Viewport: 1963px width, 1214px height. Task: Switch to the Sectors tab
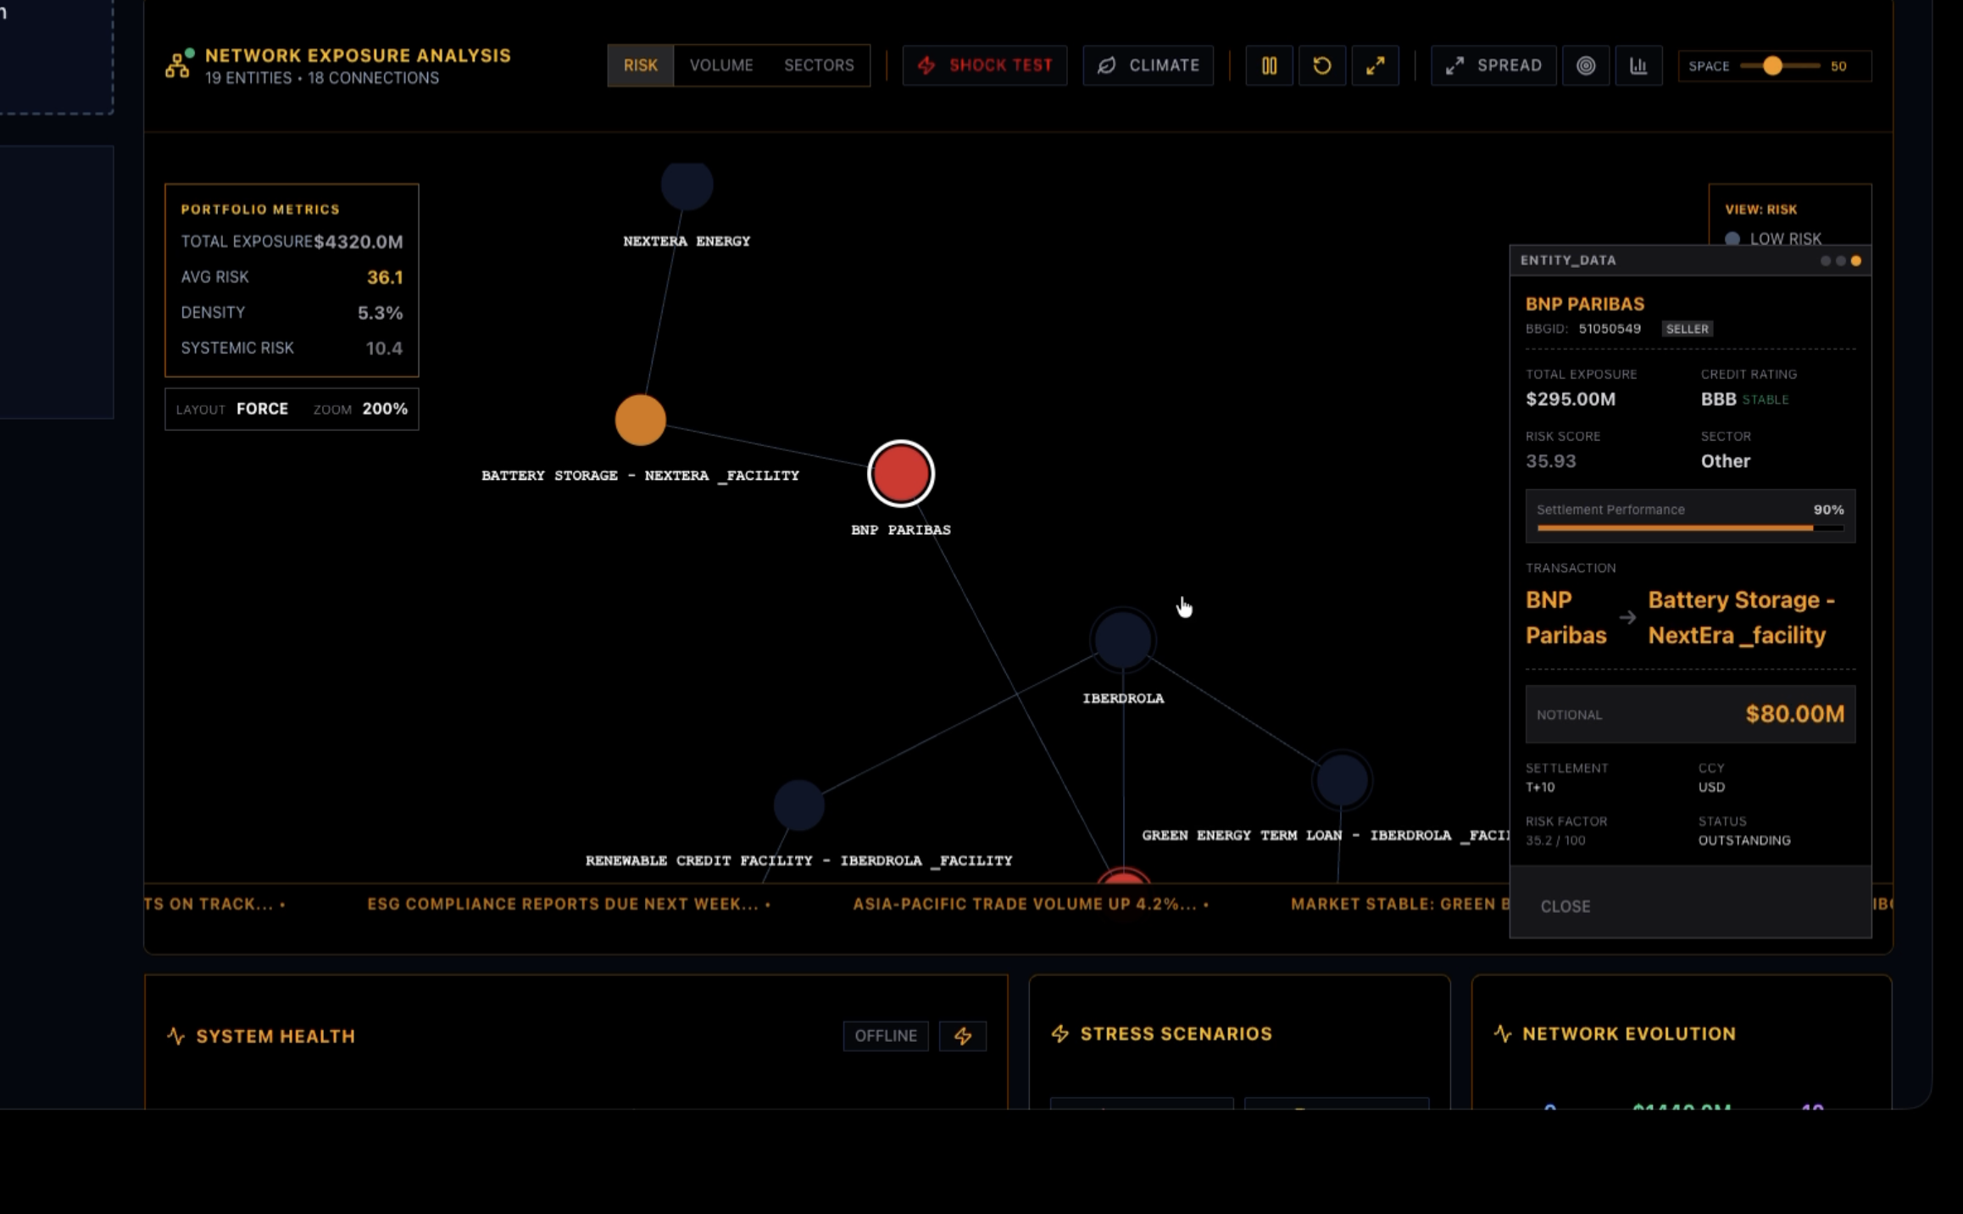[819, 65]
